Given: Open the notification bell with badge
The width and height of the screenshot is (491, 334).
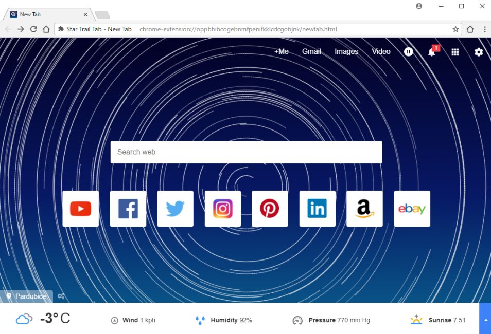Looking at the screenshot, I should pos(431,52).
